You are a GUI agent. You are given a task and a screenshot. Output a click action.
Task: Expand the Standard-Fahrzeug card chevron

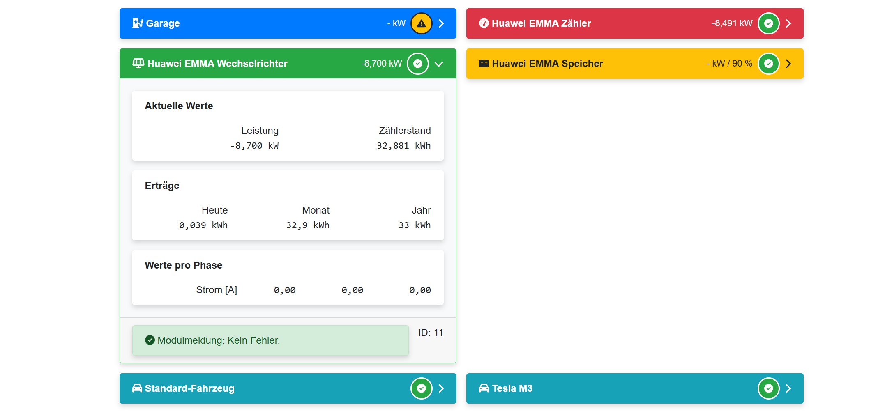click(441, 388)
